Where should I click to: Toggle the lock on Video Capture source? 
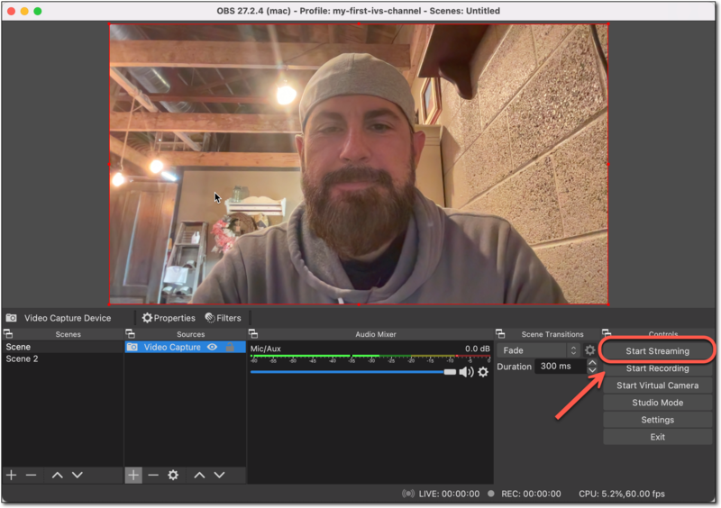click(x=230, y=347)
